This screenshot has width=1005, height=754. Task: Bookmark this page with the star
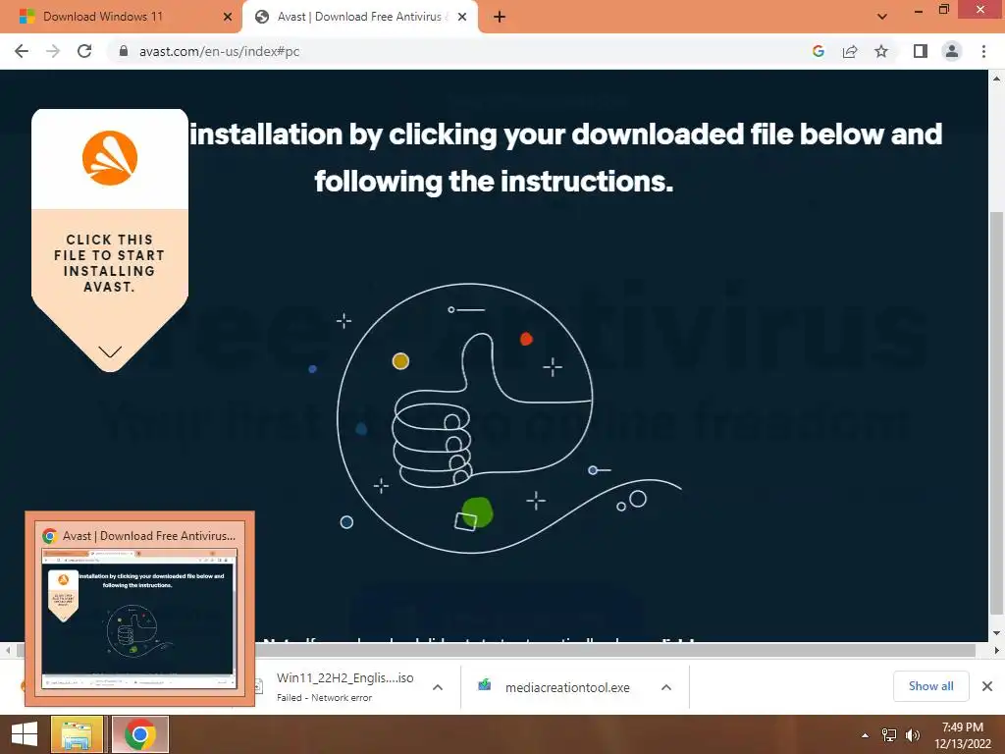coord(881,51)
